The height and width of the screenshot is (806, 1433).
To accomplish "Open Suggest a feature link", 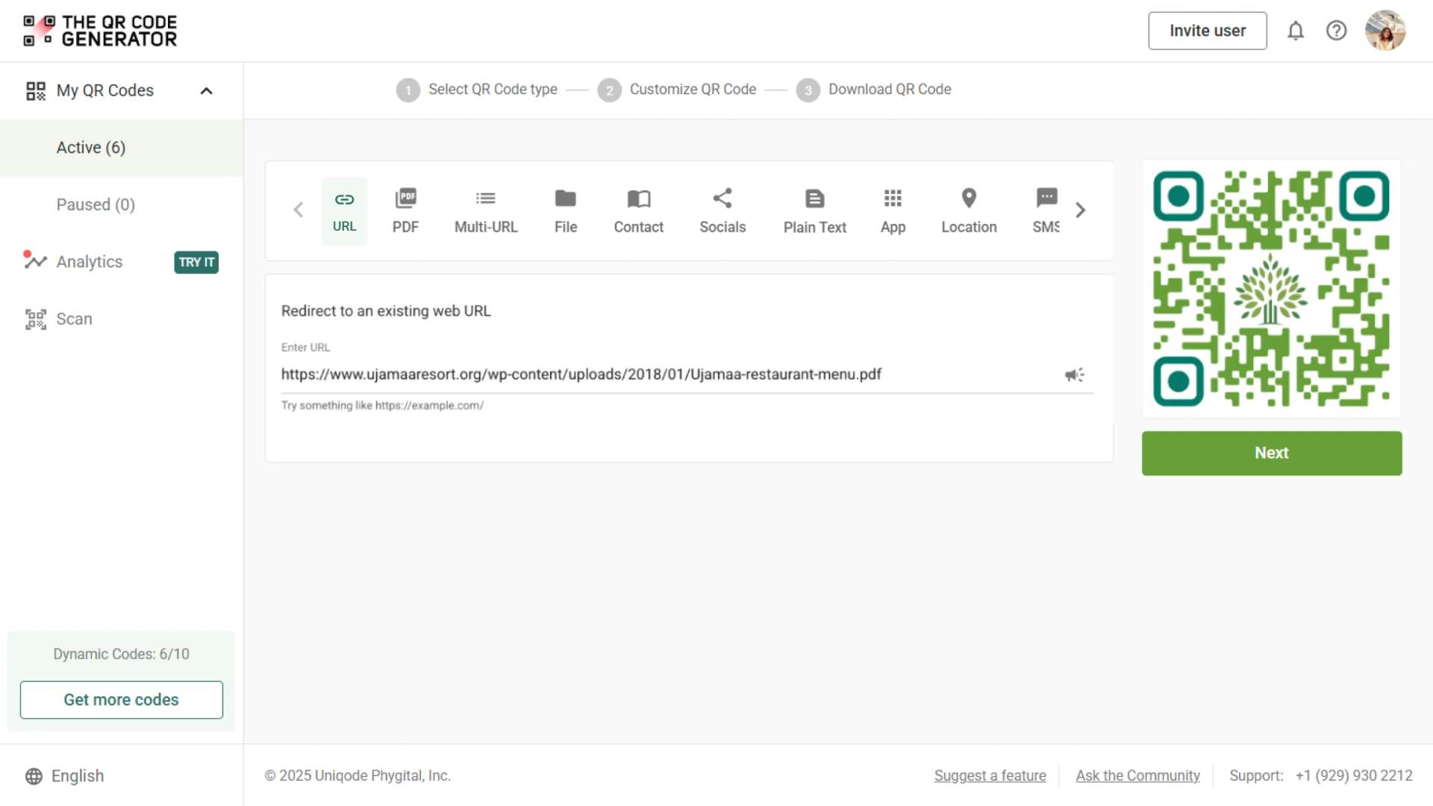I will click(990, 776).
